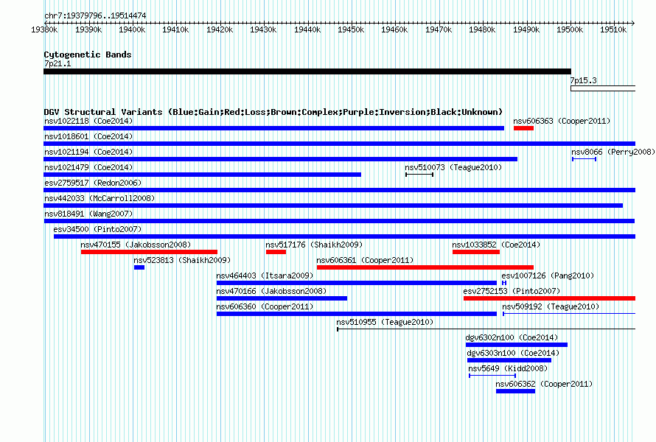The height and width of the screenshot is (442, 656).
Task: Open variant dgv6303n100 (Coe2014) label
Action: point(513,353)
